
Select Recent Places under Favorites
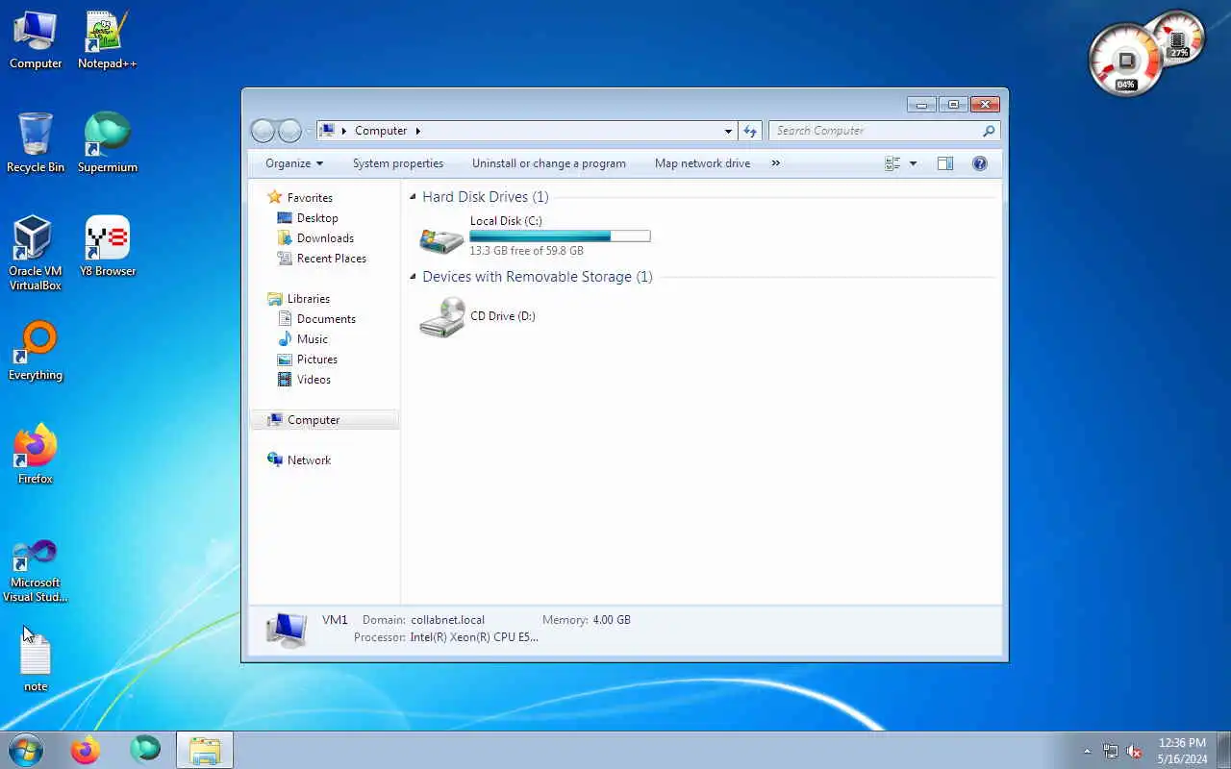click(x=332, y=259)
